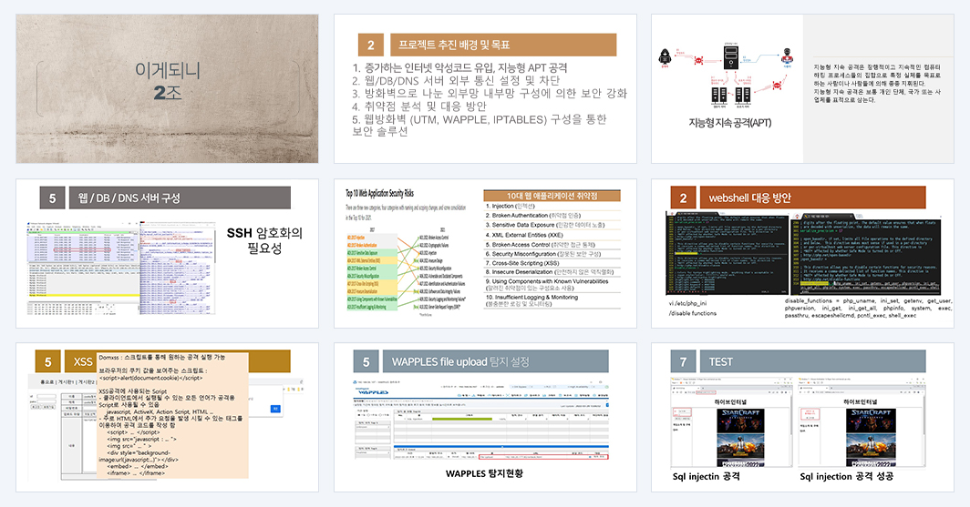Open the 10대 웹 애플리케이션 취약점 slide
Image resolution: width=970 pixels, height=507 pixels.
485,253
